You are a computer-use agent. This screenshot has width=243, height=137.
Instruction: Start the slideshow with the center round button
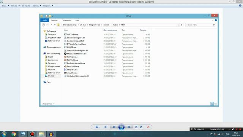click(x=121, y=127)
